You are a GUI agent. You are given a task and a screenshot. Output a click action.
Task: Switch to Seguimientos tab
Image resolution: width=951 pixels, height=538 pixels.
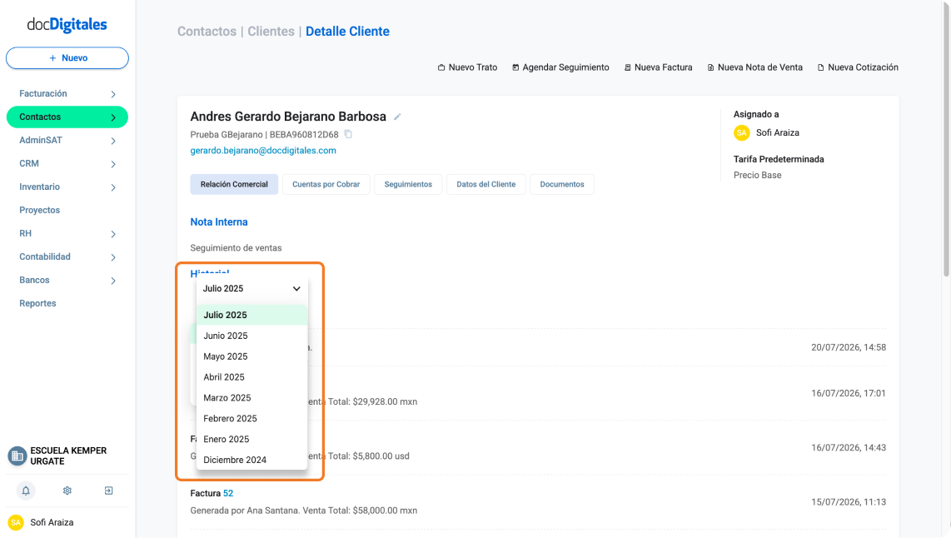[x=408, y=184]
